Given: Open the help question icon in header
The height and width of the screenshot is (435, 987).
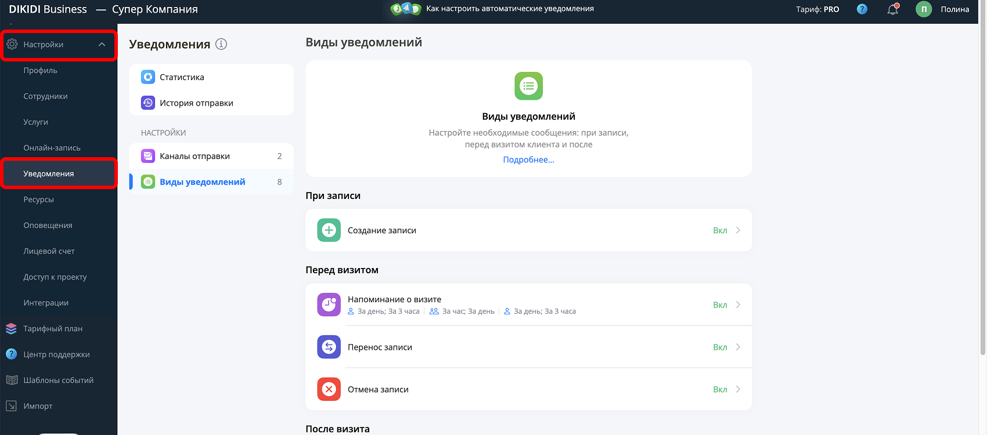Looking at the screenshot, I should tap(862, 9).
